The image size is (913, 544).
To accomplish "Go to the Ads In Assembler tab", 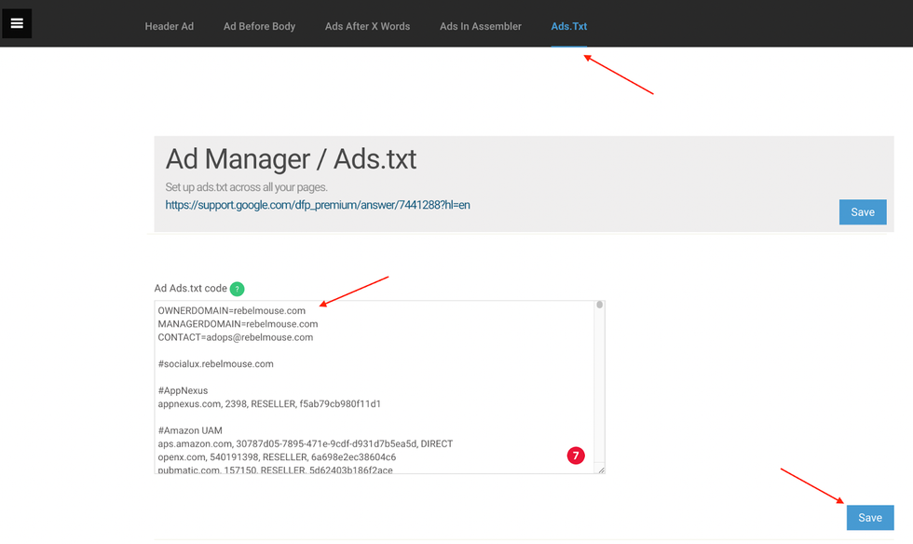I will (x=480, y=26).
